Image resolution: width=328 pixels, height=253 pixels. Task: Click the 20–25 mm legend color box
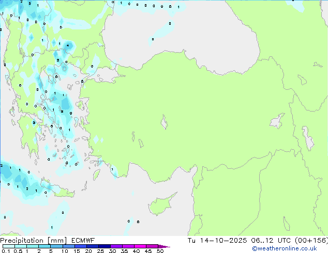(92, 246)
